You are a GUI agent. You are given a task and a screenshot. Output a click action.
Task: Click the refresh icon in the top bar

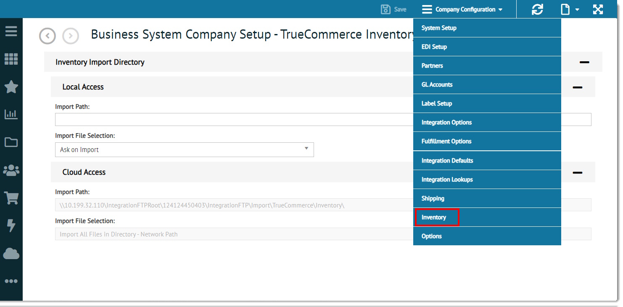(537, 9)
